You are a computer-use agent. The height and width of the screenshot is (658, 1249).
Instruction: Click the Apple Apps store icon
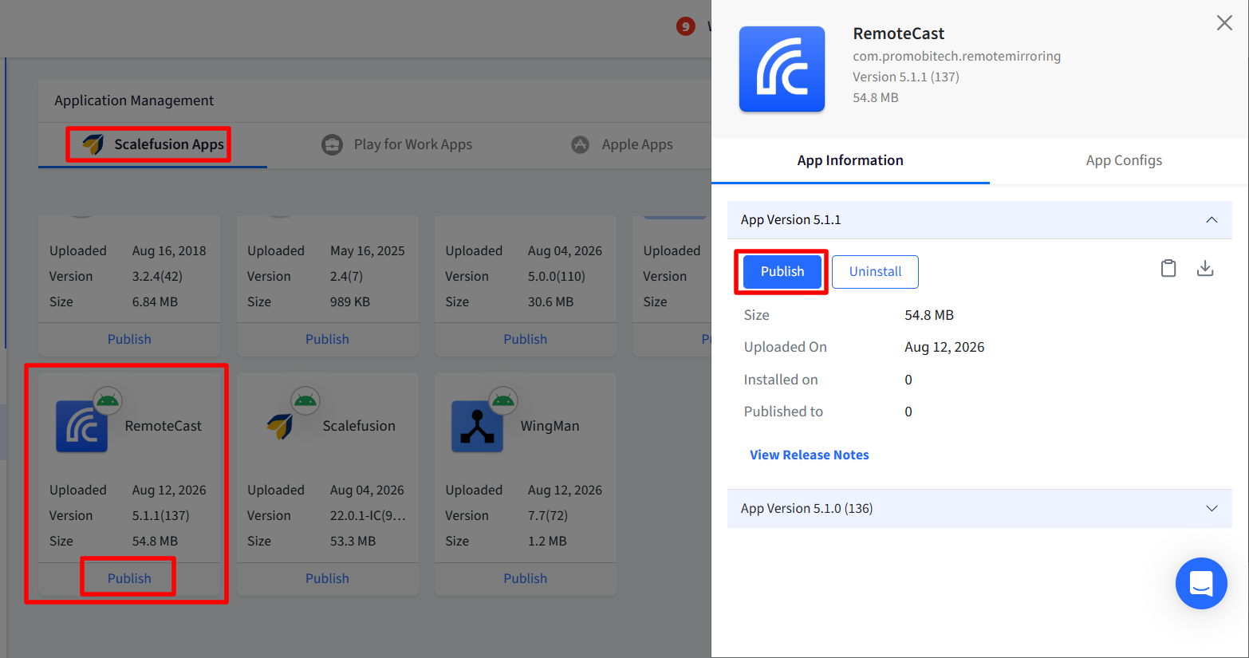(x=580, y=144)
